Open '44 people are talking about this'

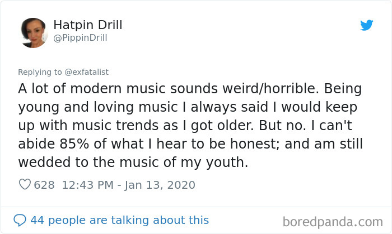(x=120, y=220)
